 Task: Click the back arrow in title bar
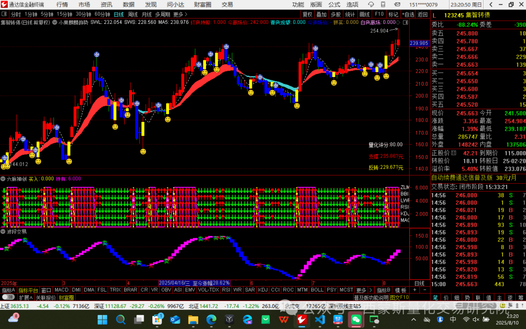tap(491, 4)
